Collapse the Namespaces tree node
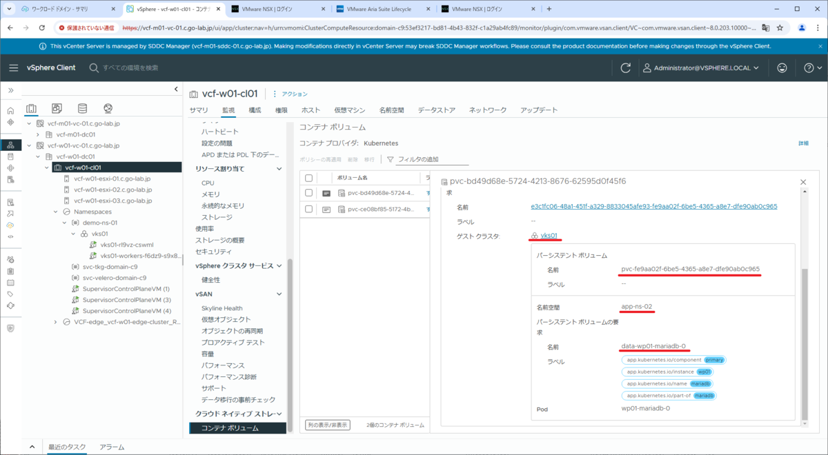828x455 pixels. coord(57,212)
